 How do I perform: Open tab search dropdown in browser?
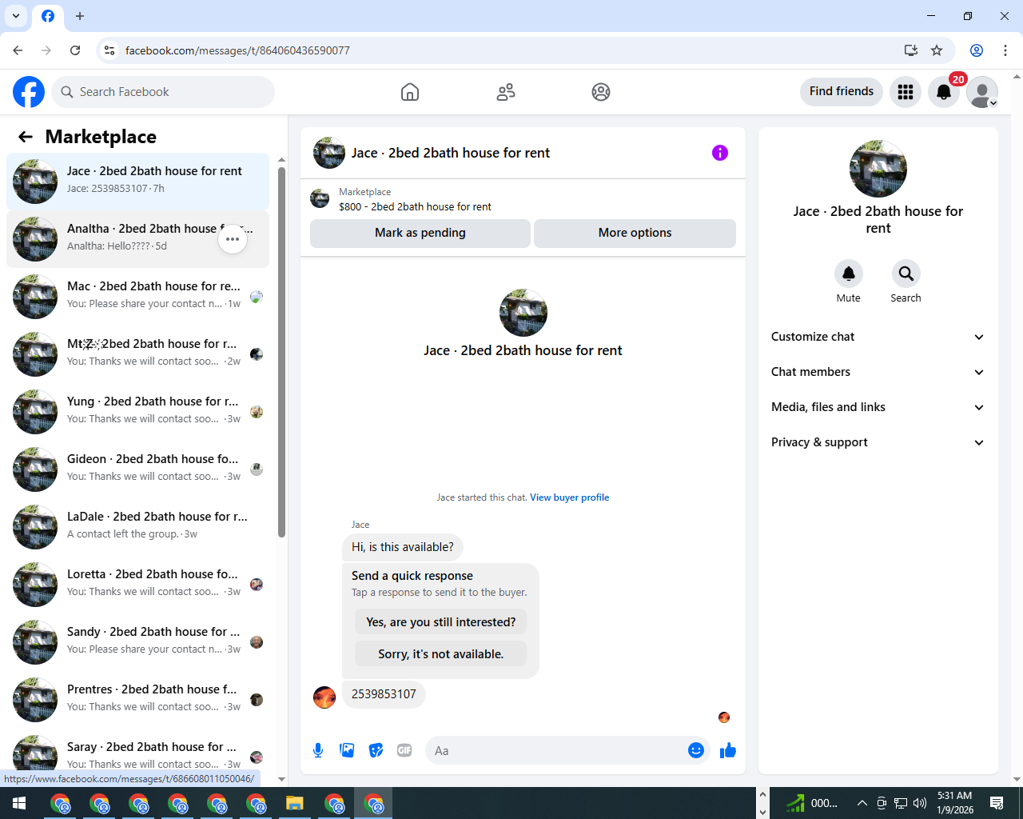click(16, 16)
